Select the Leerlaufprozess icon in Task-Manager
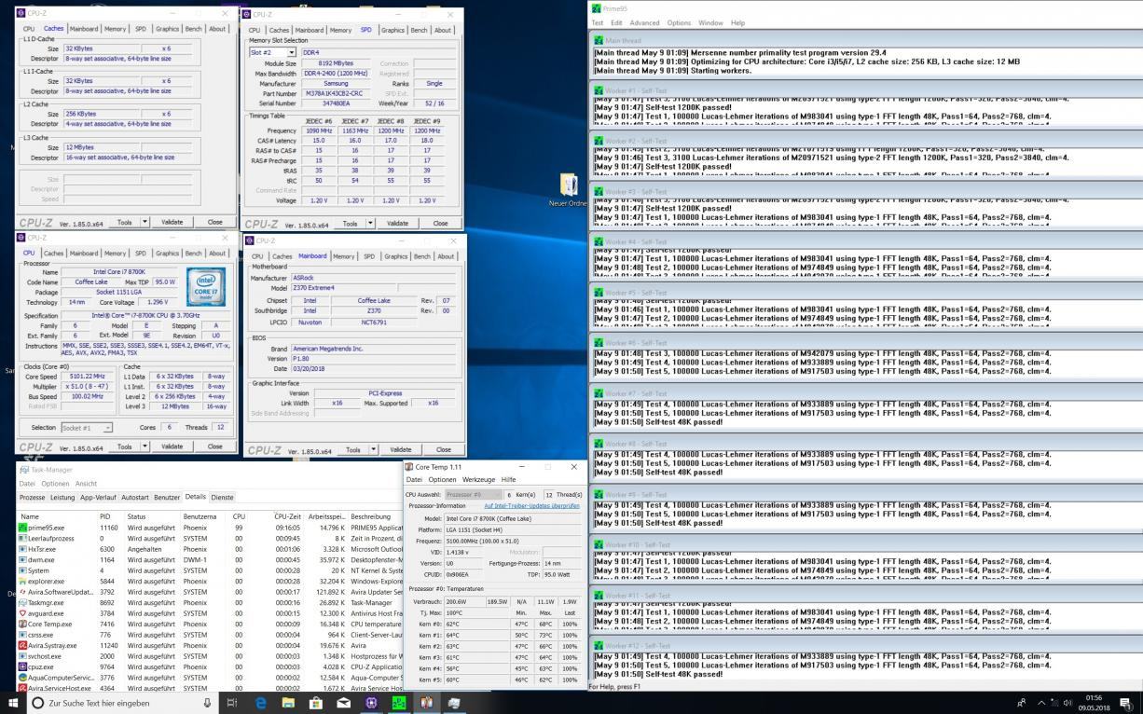 point(22,539)
